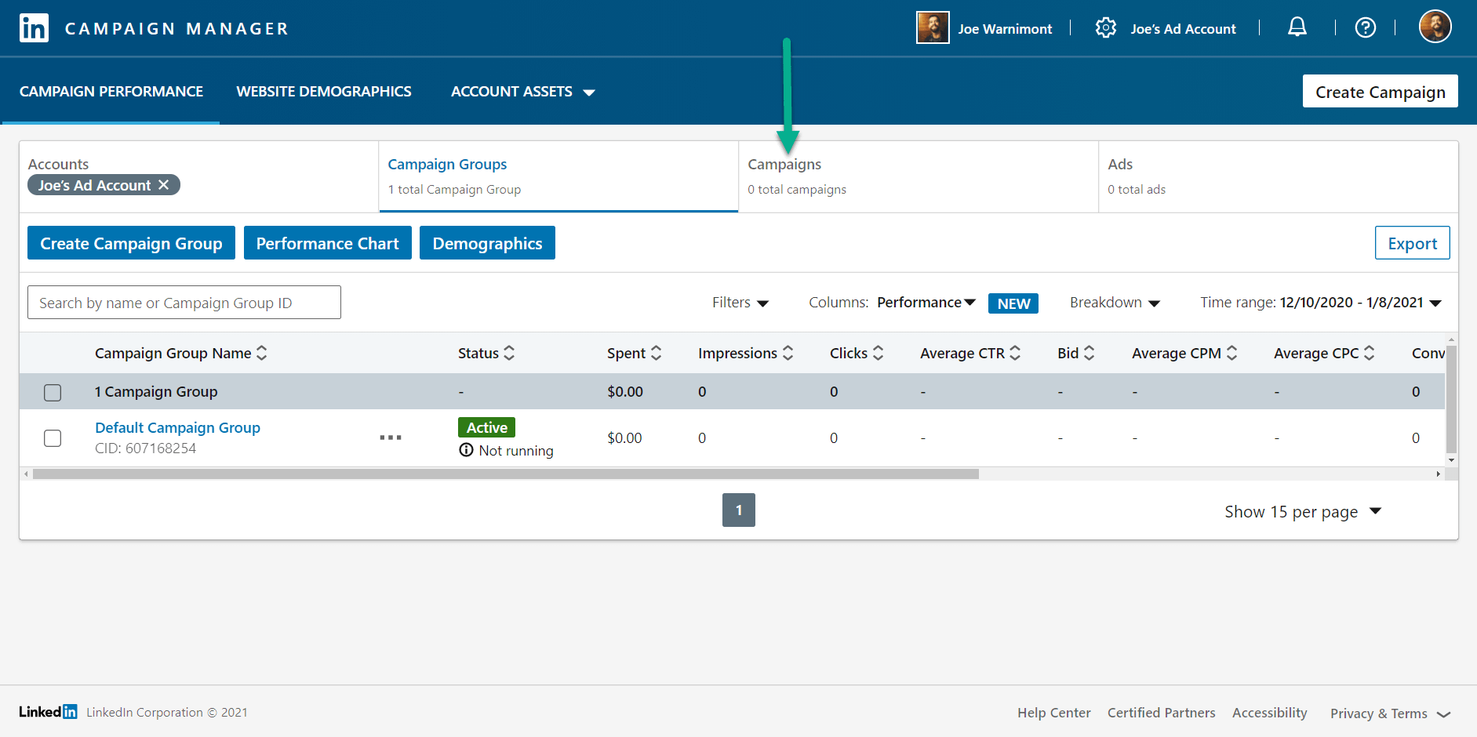
Task: Select the Accounts panel
Action: point(199,176)
